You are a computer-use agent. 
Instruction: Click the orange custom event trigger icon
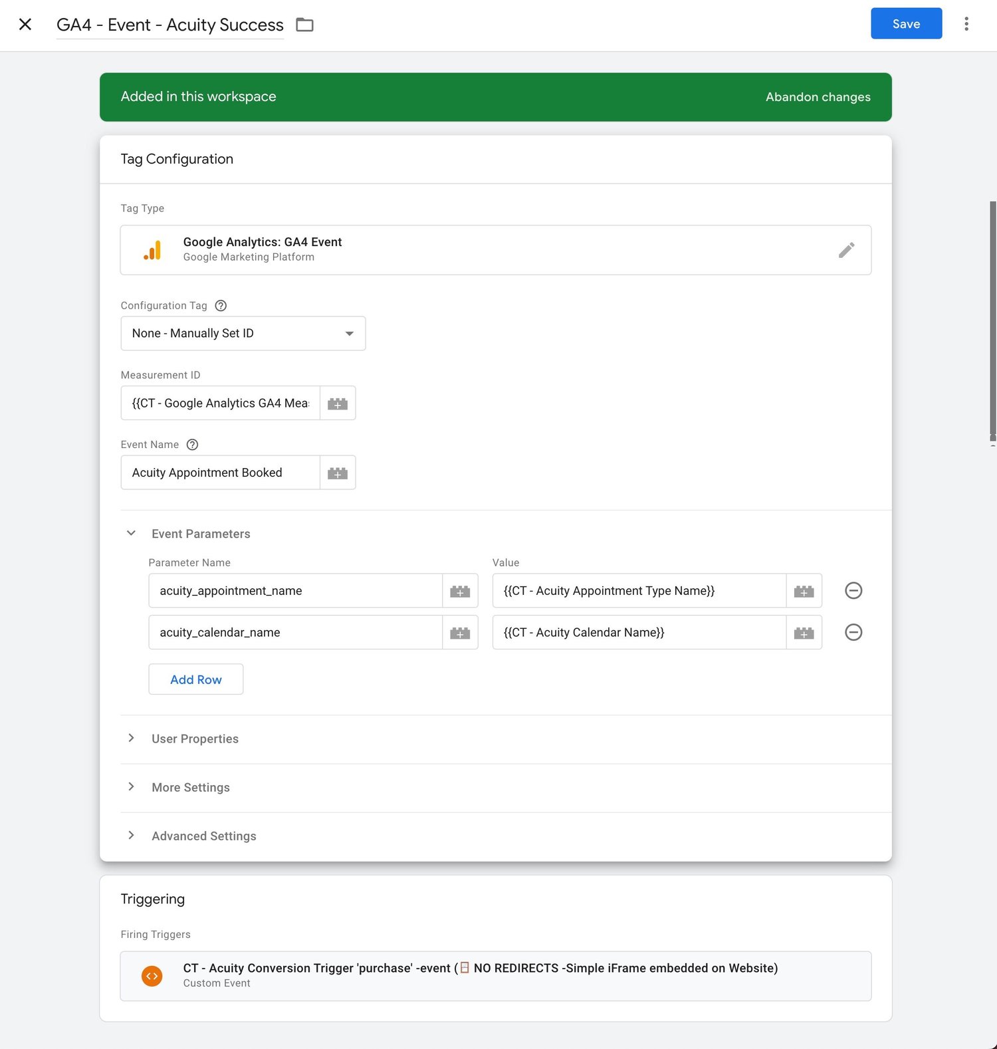pyautogui.click(x=152, y=976)
